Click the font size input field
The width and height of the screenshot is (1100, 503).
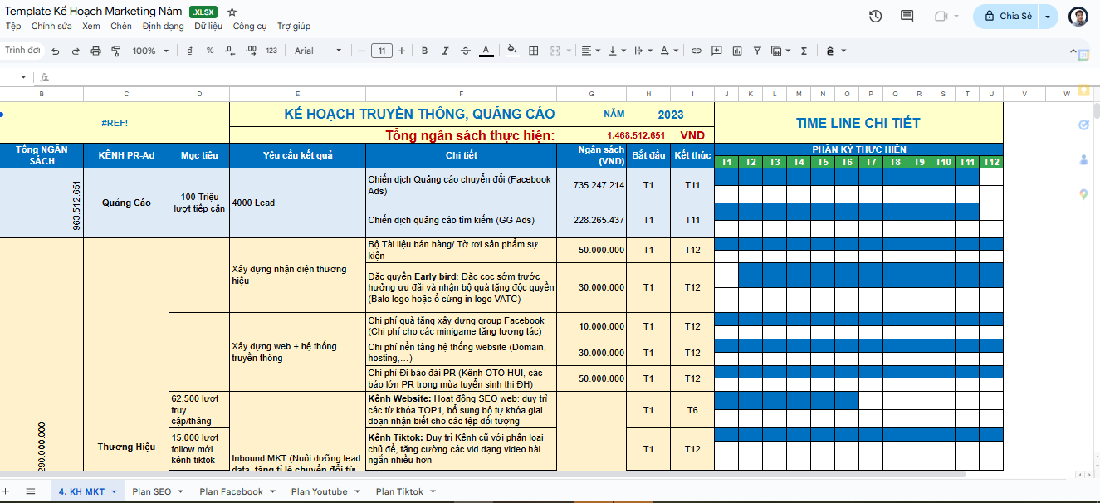point(381,51)
